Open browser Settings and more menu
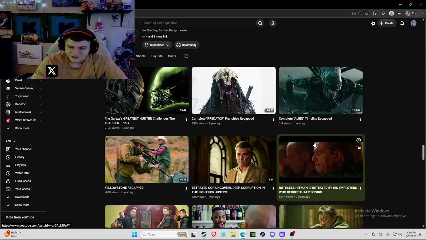Image resolution: width=426 pixels, height=240 pixels. (x=399, y=13)
